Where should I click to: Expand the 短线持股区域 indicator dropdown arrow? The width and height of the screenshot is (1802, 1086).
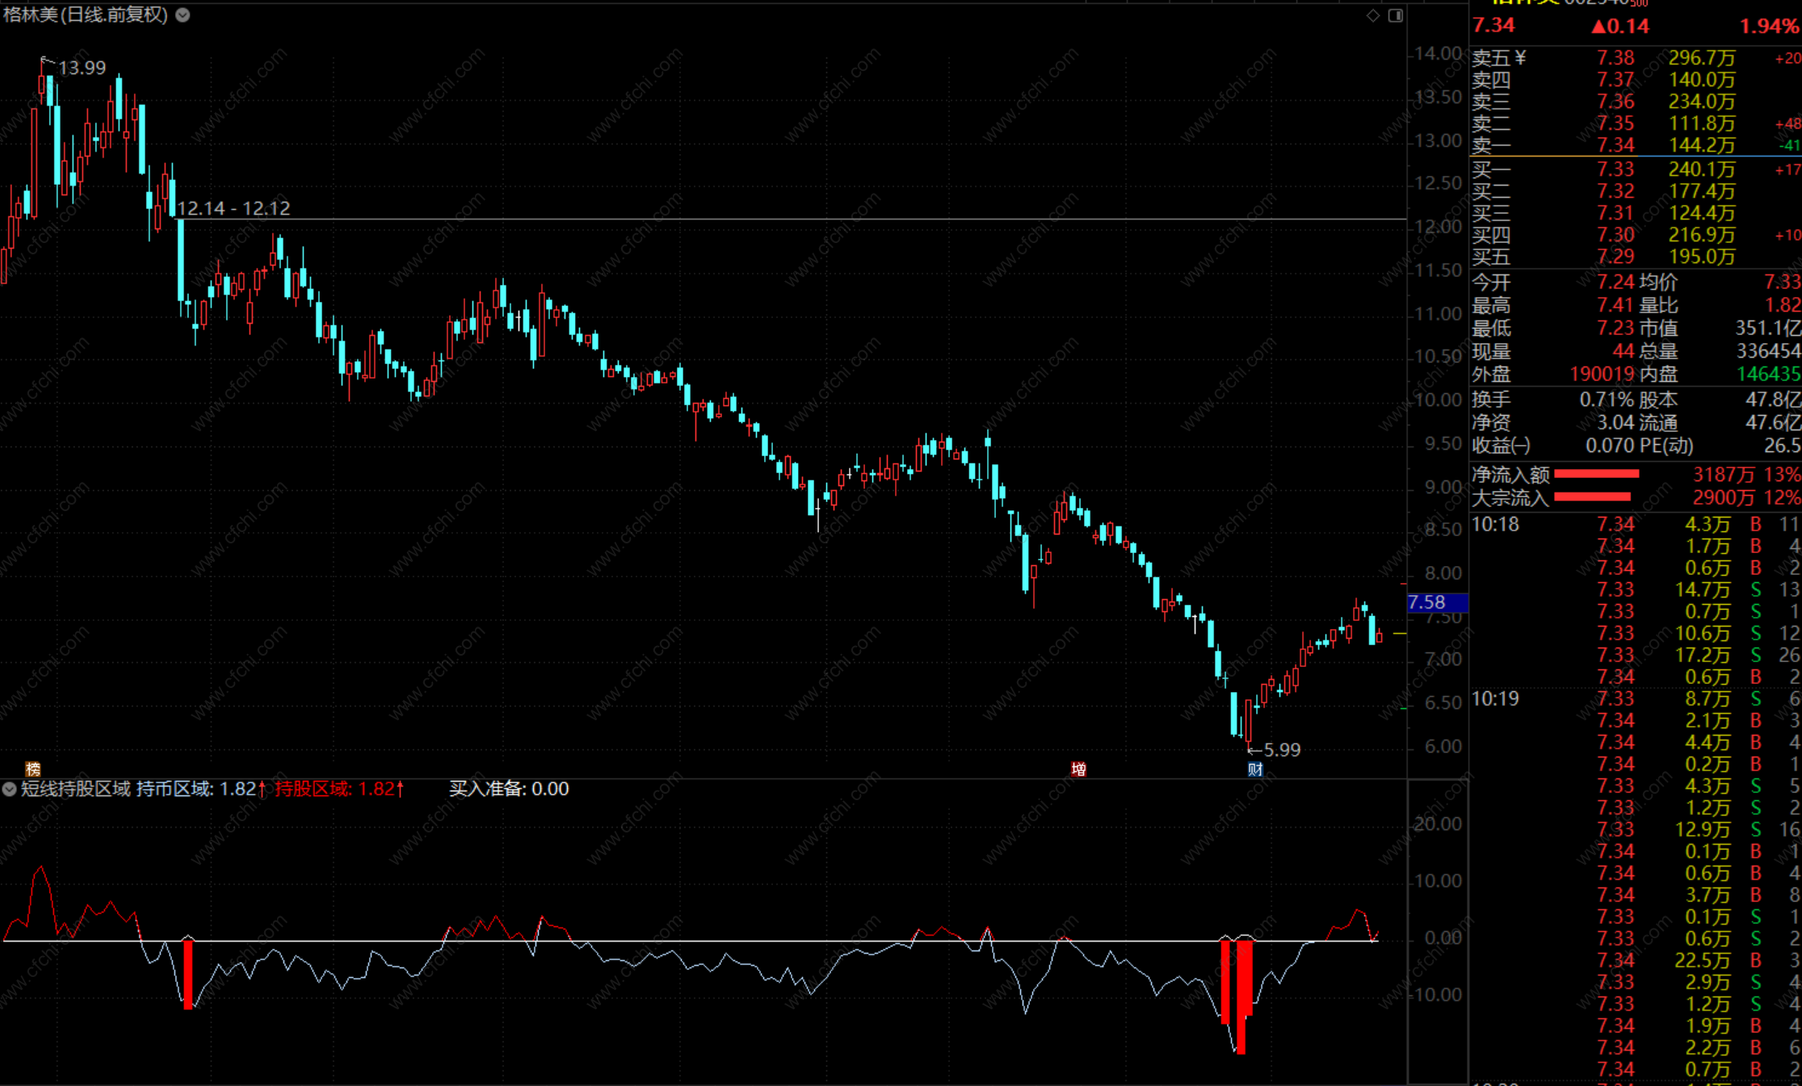tap(9, 789)
